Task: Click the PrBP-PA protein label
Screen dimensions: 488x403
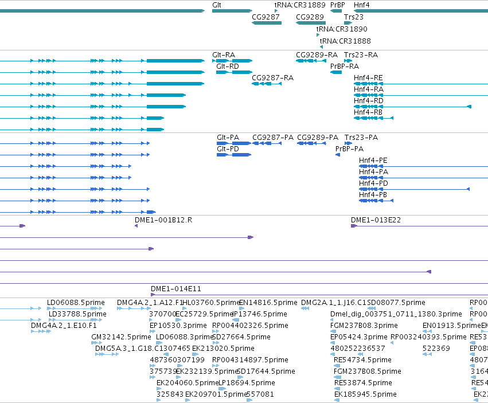Action: (349, 148)
